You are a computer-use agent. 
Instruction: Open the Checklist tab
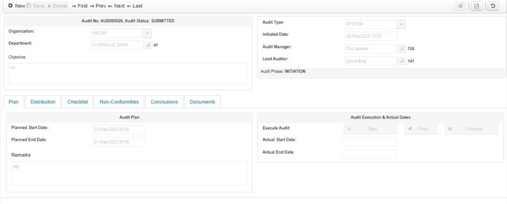[x=77, y=102]
